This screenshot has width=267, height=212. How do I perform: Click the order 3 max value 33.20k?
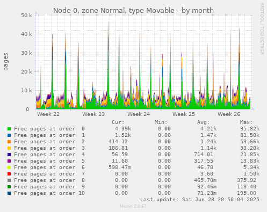(x=250, y=148)
